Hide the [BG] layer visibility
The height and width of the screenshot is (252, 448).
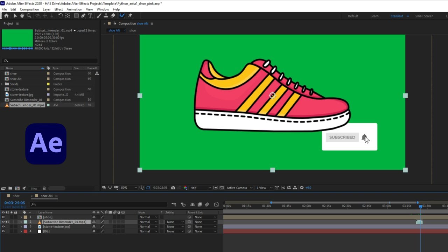coord(3,231)
